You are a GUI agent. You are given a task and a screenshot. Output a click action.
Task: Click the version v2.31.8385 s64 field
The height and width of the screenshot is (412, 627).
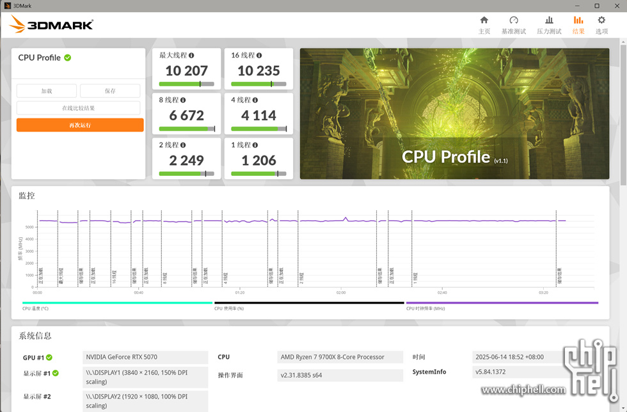(340, 375)
